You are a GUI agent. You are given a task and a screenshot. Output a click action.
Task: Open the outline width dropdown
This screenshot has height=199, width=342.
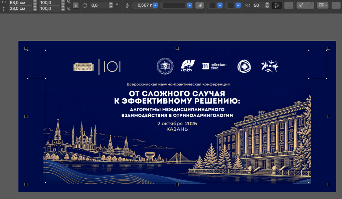155,5
